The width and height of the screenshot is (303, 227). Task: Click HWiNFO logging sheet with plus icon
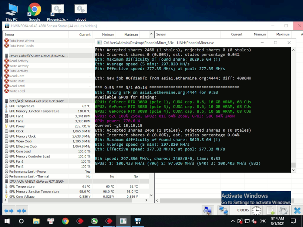click(270, 210)
